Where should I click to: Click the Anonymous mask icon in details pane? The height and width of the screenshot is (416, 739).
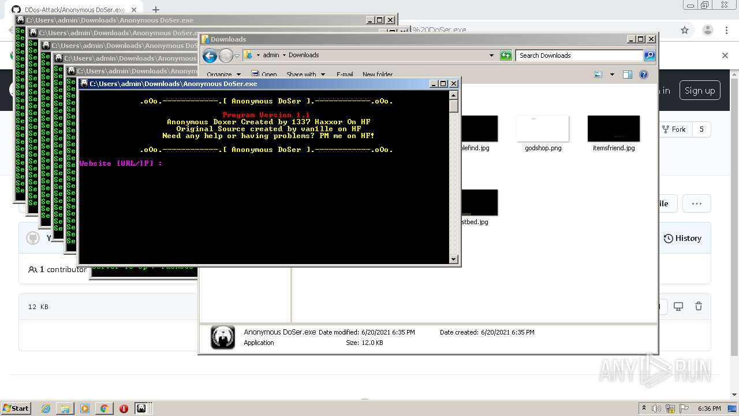[x=223, y=337]
